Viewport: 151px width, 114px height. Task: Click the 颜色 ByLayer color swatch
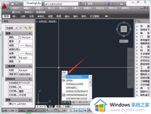pyautogui.click(x=20, y=38)
